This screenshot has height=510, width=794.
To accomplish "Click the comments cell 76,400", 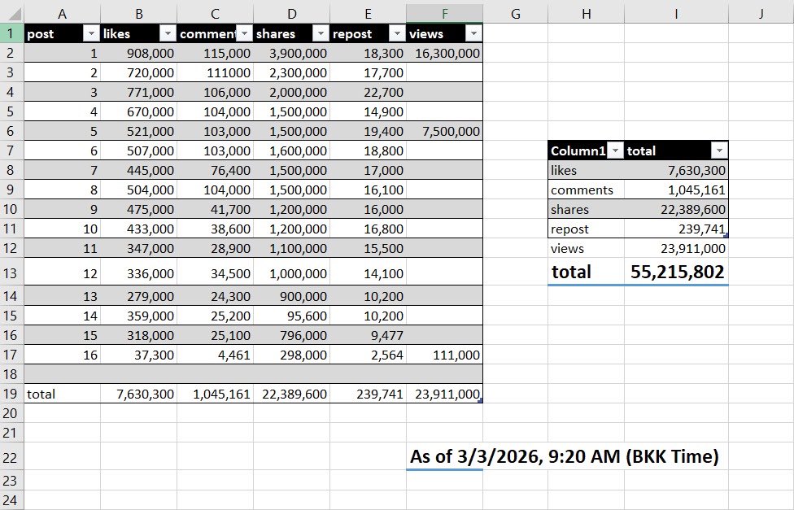I will [x=216, y=170].
